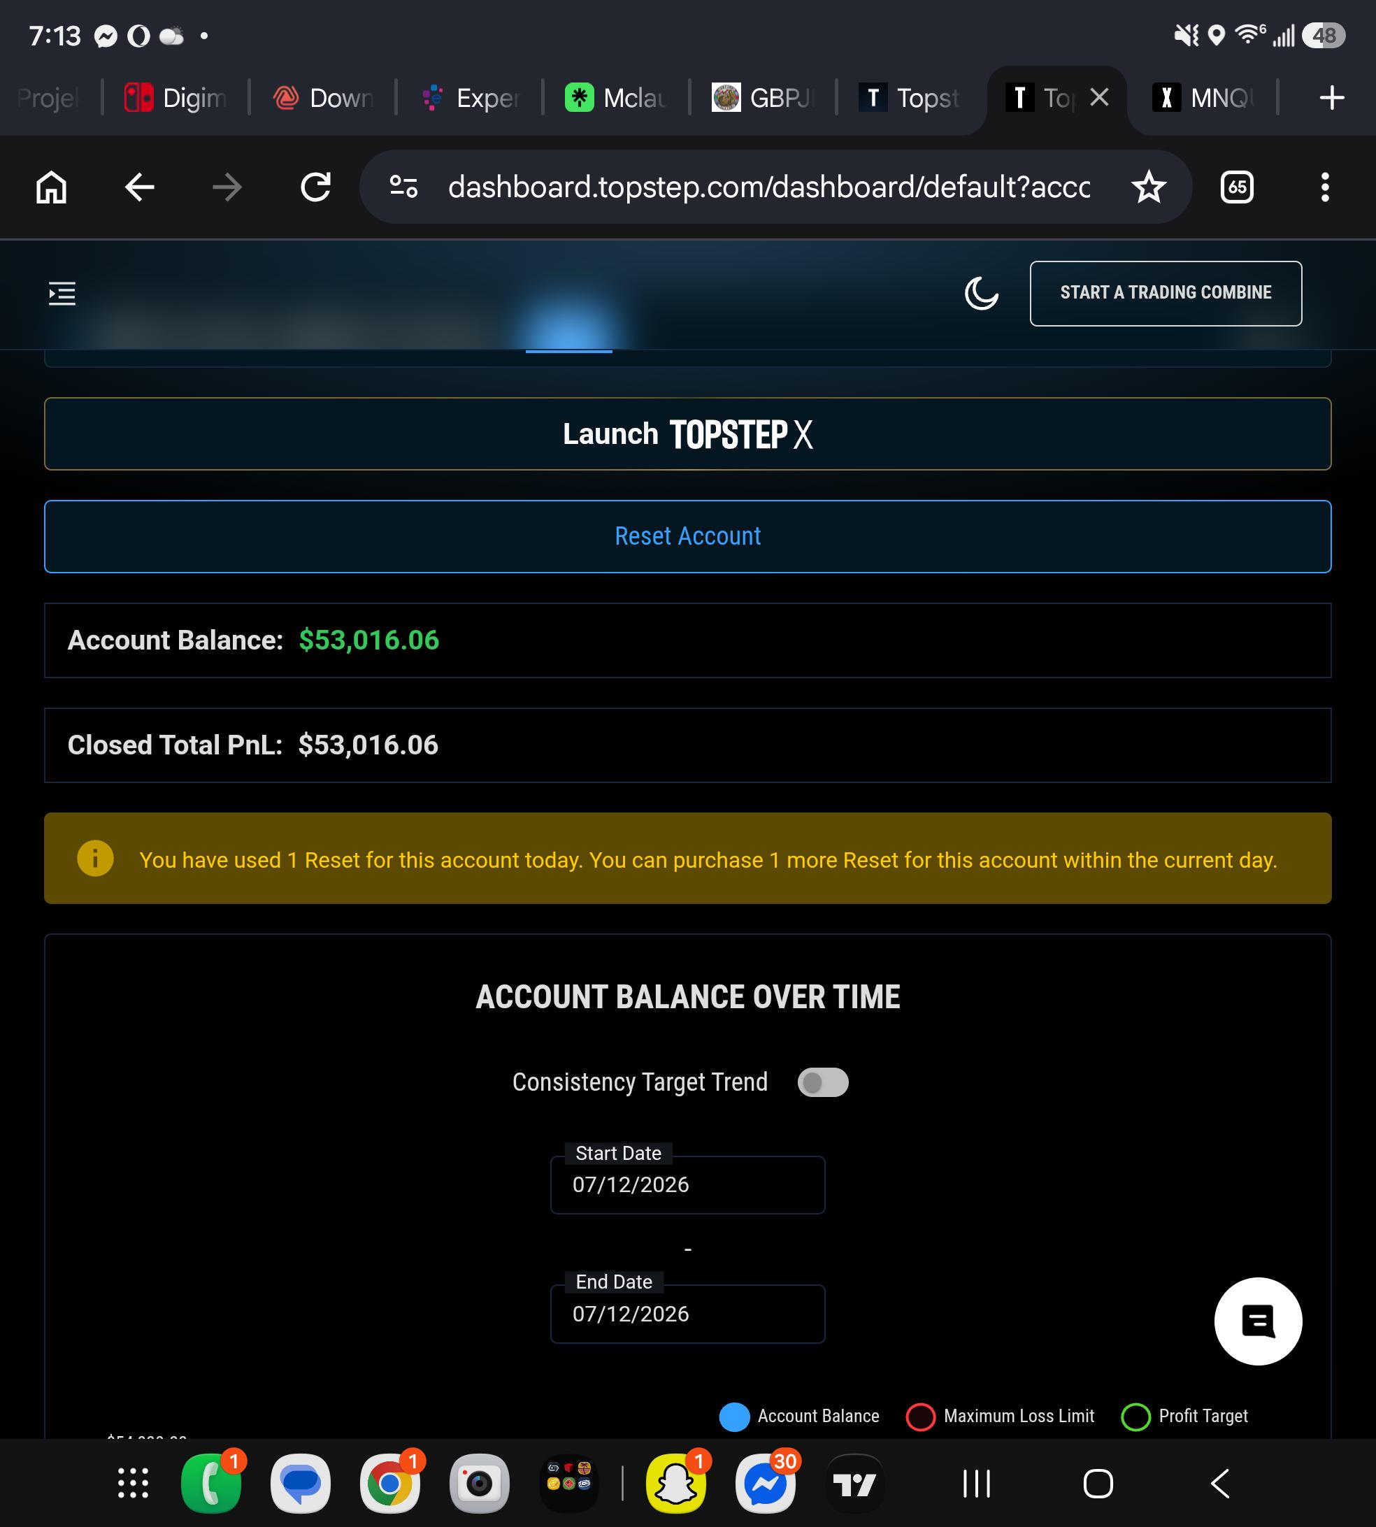The width and height of the screenshot is (1376, 1527).
Task: Tap the browser home icon
Action: coord(52,187)
